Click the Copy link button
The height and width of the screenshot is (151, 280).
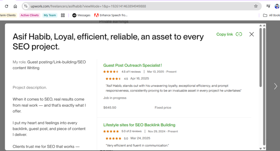point(229,34)
